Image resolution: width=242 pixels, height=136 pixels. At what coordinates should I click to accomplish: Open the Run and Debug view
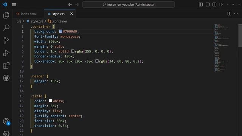coord(6,53)
